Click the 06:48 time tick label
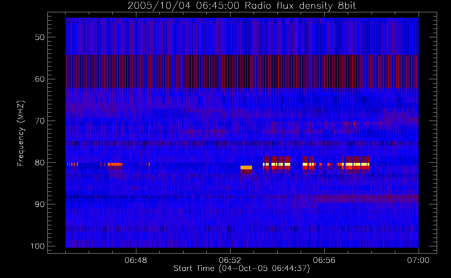Image resolution: width=451 pixels, height=278 pixels. coord(136,260)
